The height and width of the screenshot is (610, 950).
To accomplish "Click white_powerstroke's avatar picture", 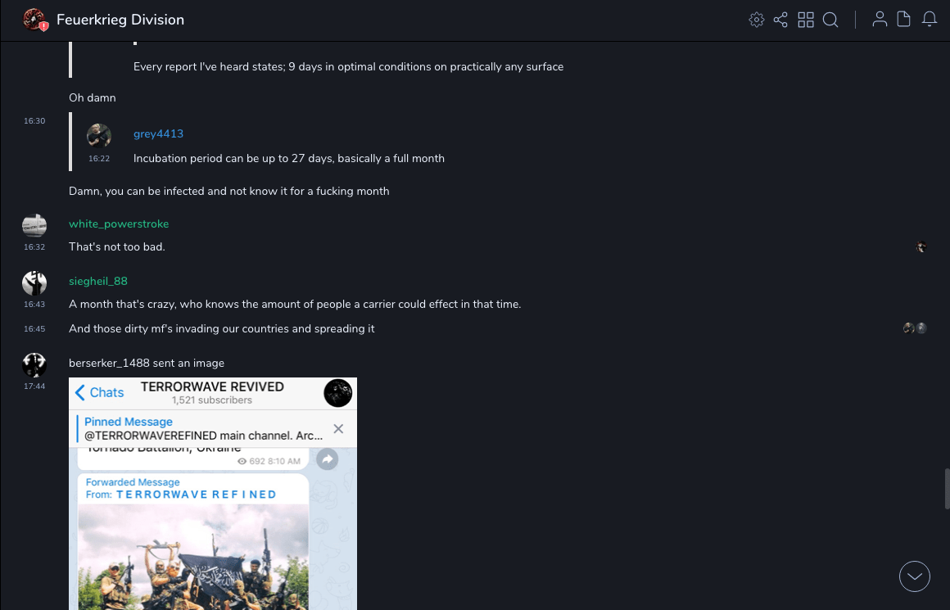I will [34, 225].
